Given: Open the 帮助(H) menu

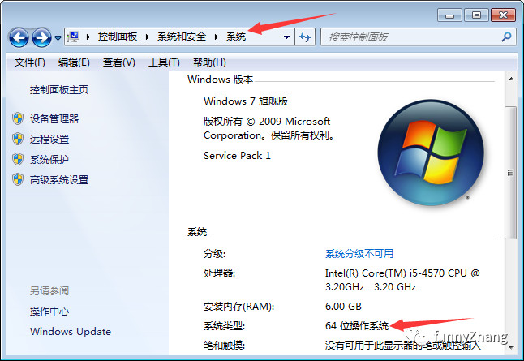Looking at the screenshot, I should tap(209, 62).
